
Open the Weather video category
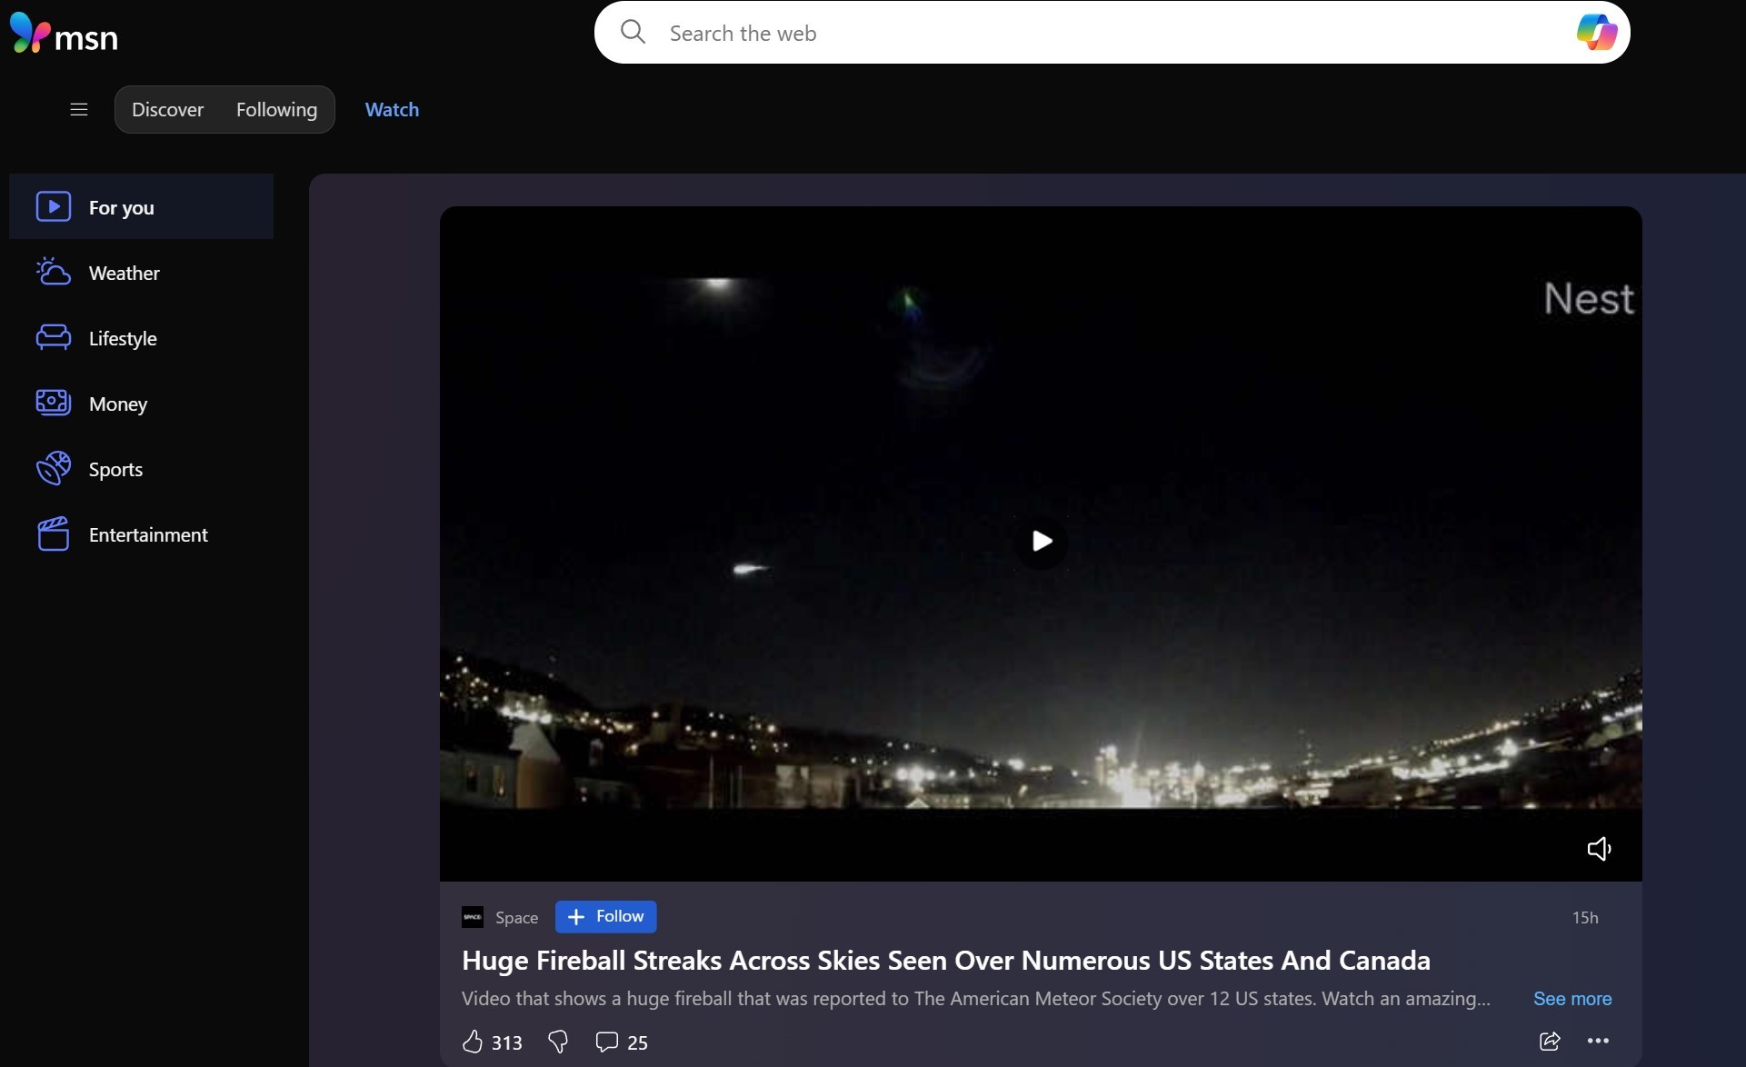coord(124,273)
